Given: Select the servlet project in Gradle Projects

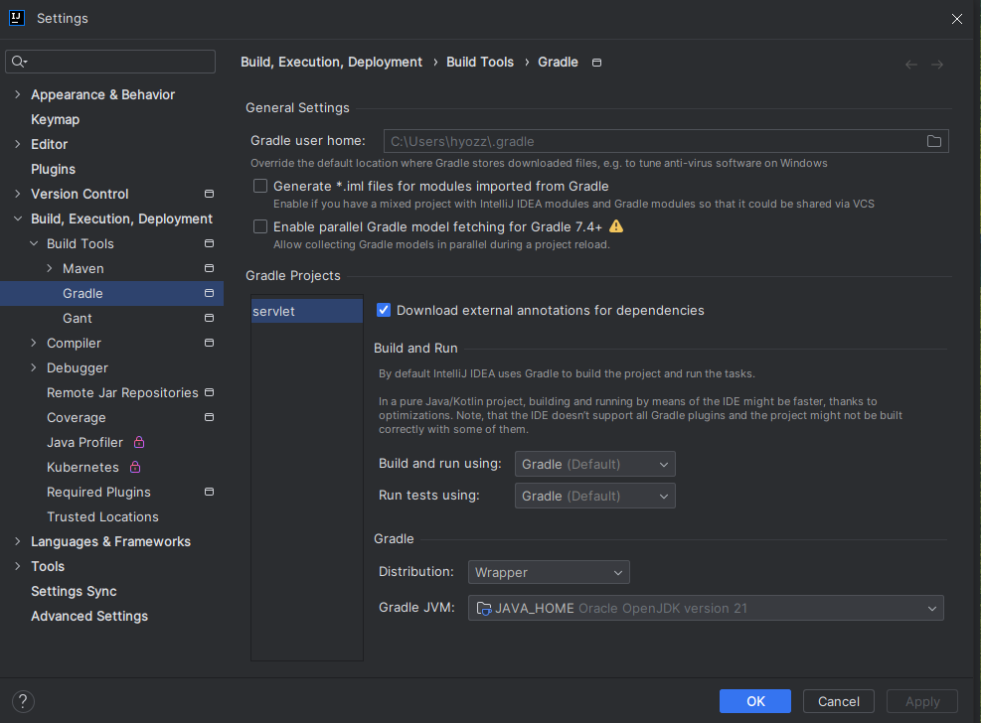Looking at the screenshot, I should (306, 311).
